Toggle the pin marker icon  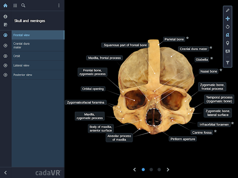click(227, 43)
